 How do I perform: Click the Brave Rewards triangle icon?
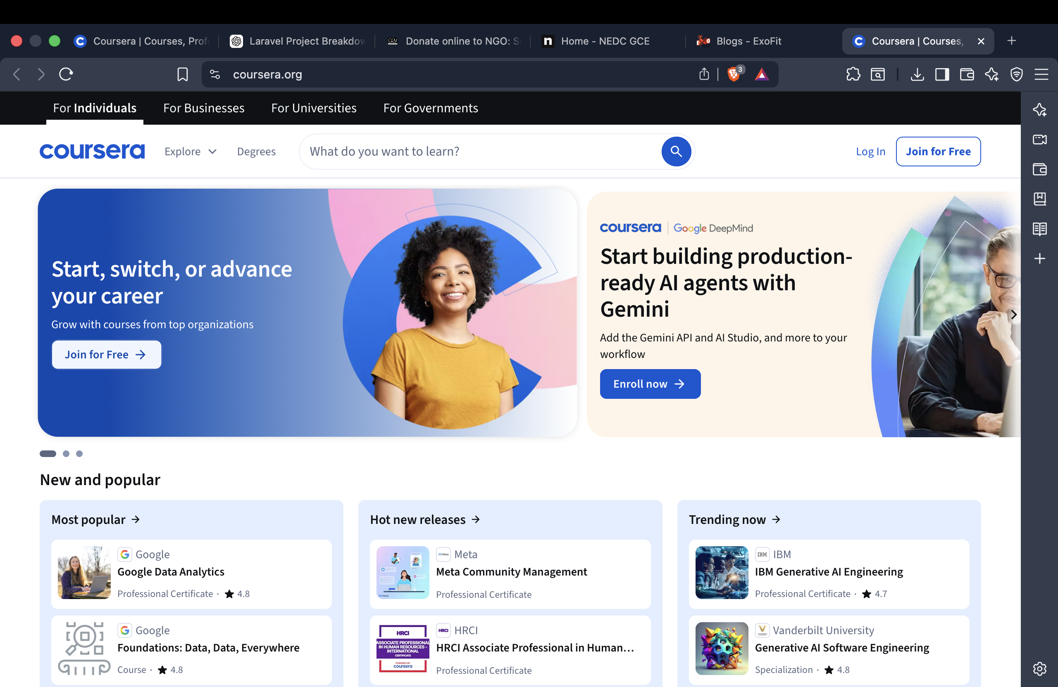pos(762,74)
